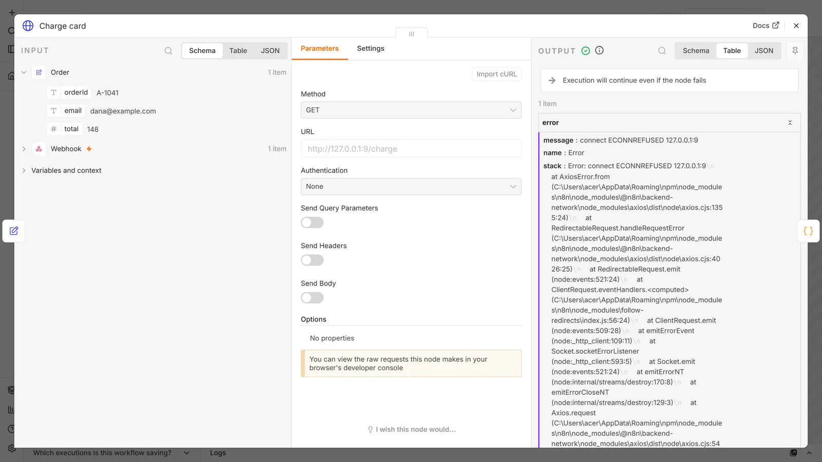
Task: Select the Parameters tab
Action: coord(320,48)
